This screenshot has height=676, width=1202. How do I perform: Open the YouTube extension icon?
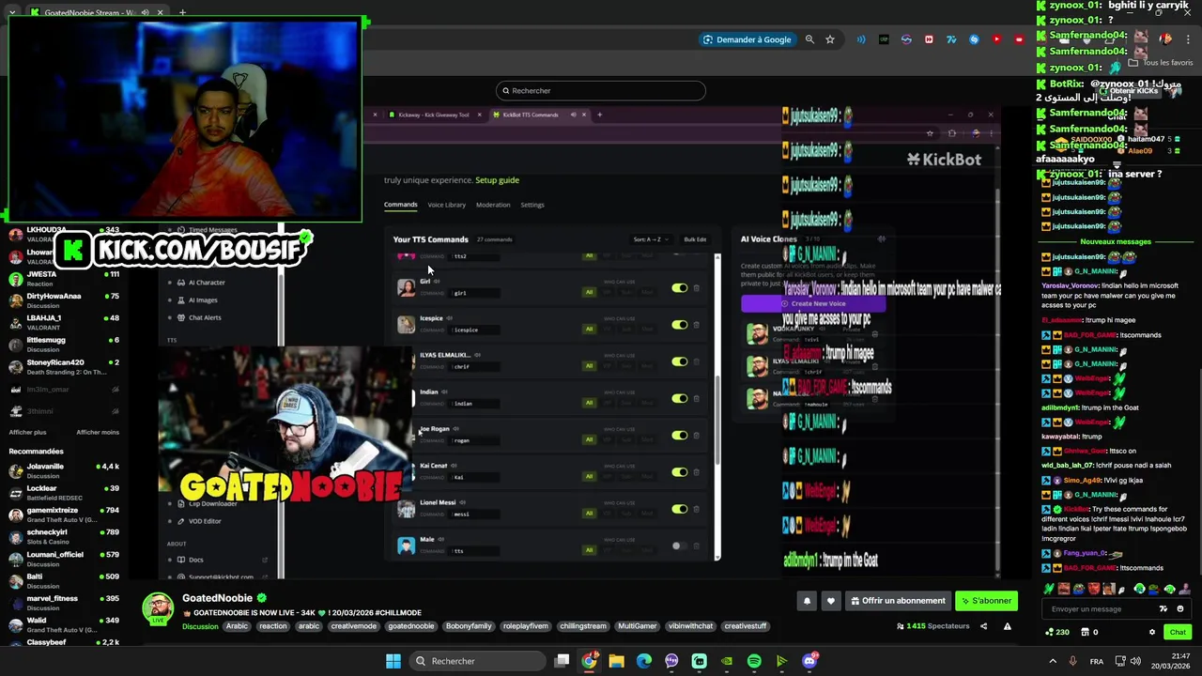(996, 39)
